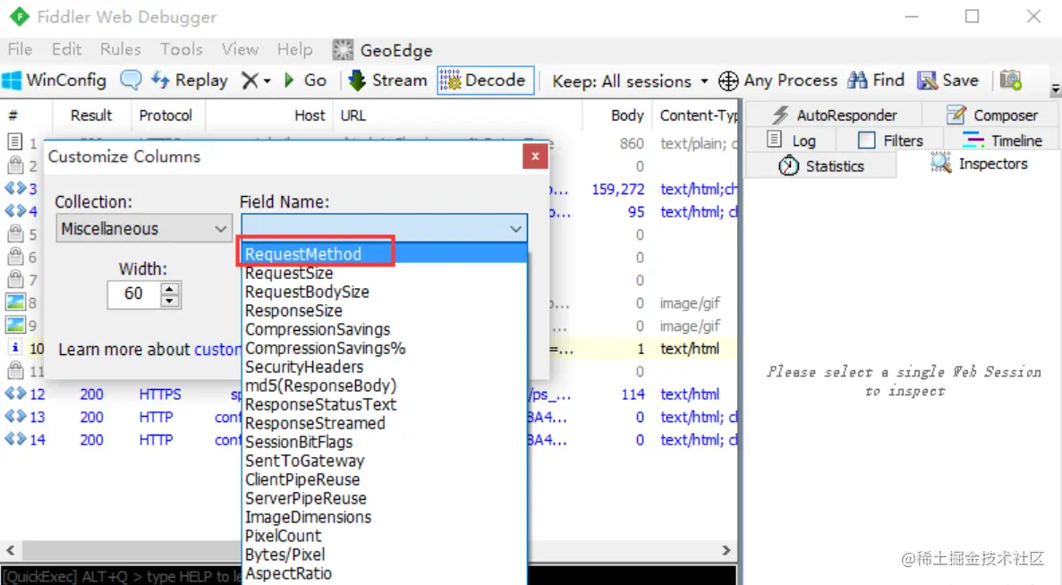Toggle Stream mode in toolbar
The width and height of the screenshot is (1062, 585).
(387, 81)
